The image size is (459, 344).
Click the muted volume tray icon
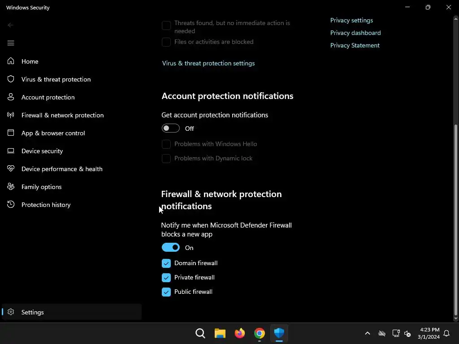[407, 333]
